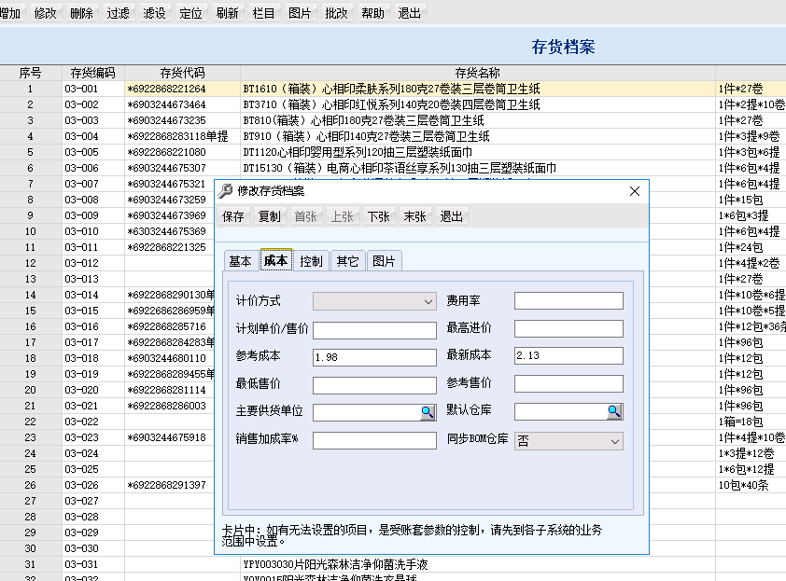Open 帮助 help in main toolbar

tap(373, 13)
